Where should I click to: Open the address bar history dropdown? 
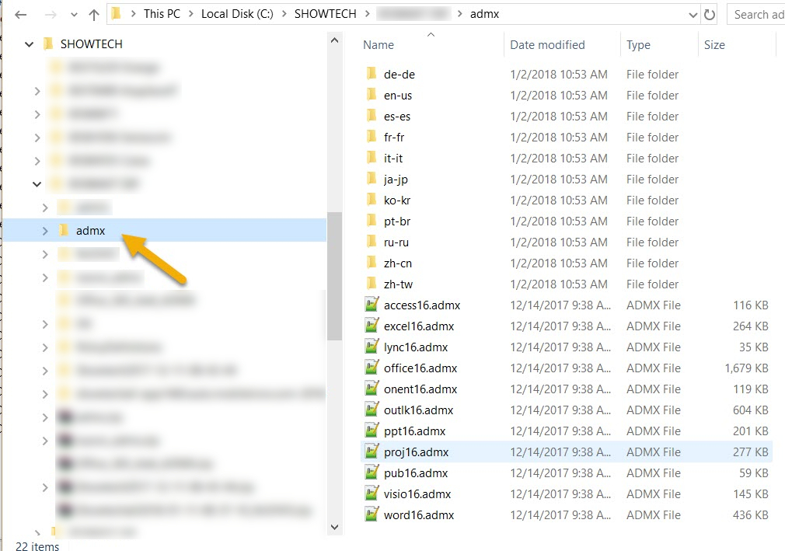[x=692, y=13]
